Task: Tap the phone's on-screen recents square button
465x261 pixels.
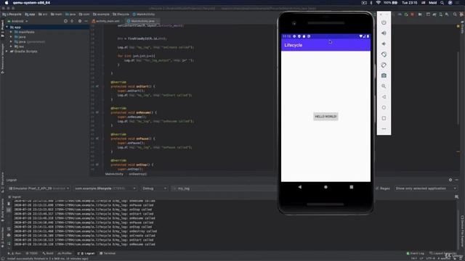Action: click(352, 187)
